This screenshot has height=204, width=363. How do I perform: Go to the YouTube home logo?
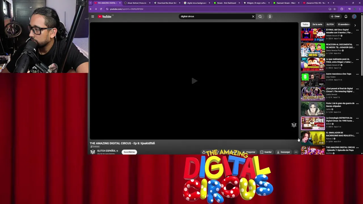(x=105, y=16)
